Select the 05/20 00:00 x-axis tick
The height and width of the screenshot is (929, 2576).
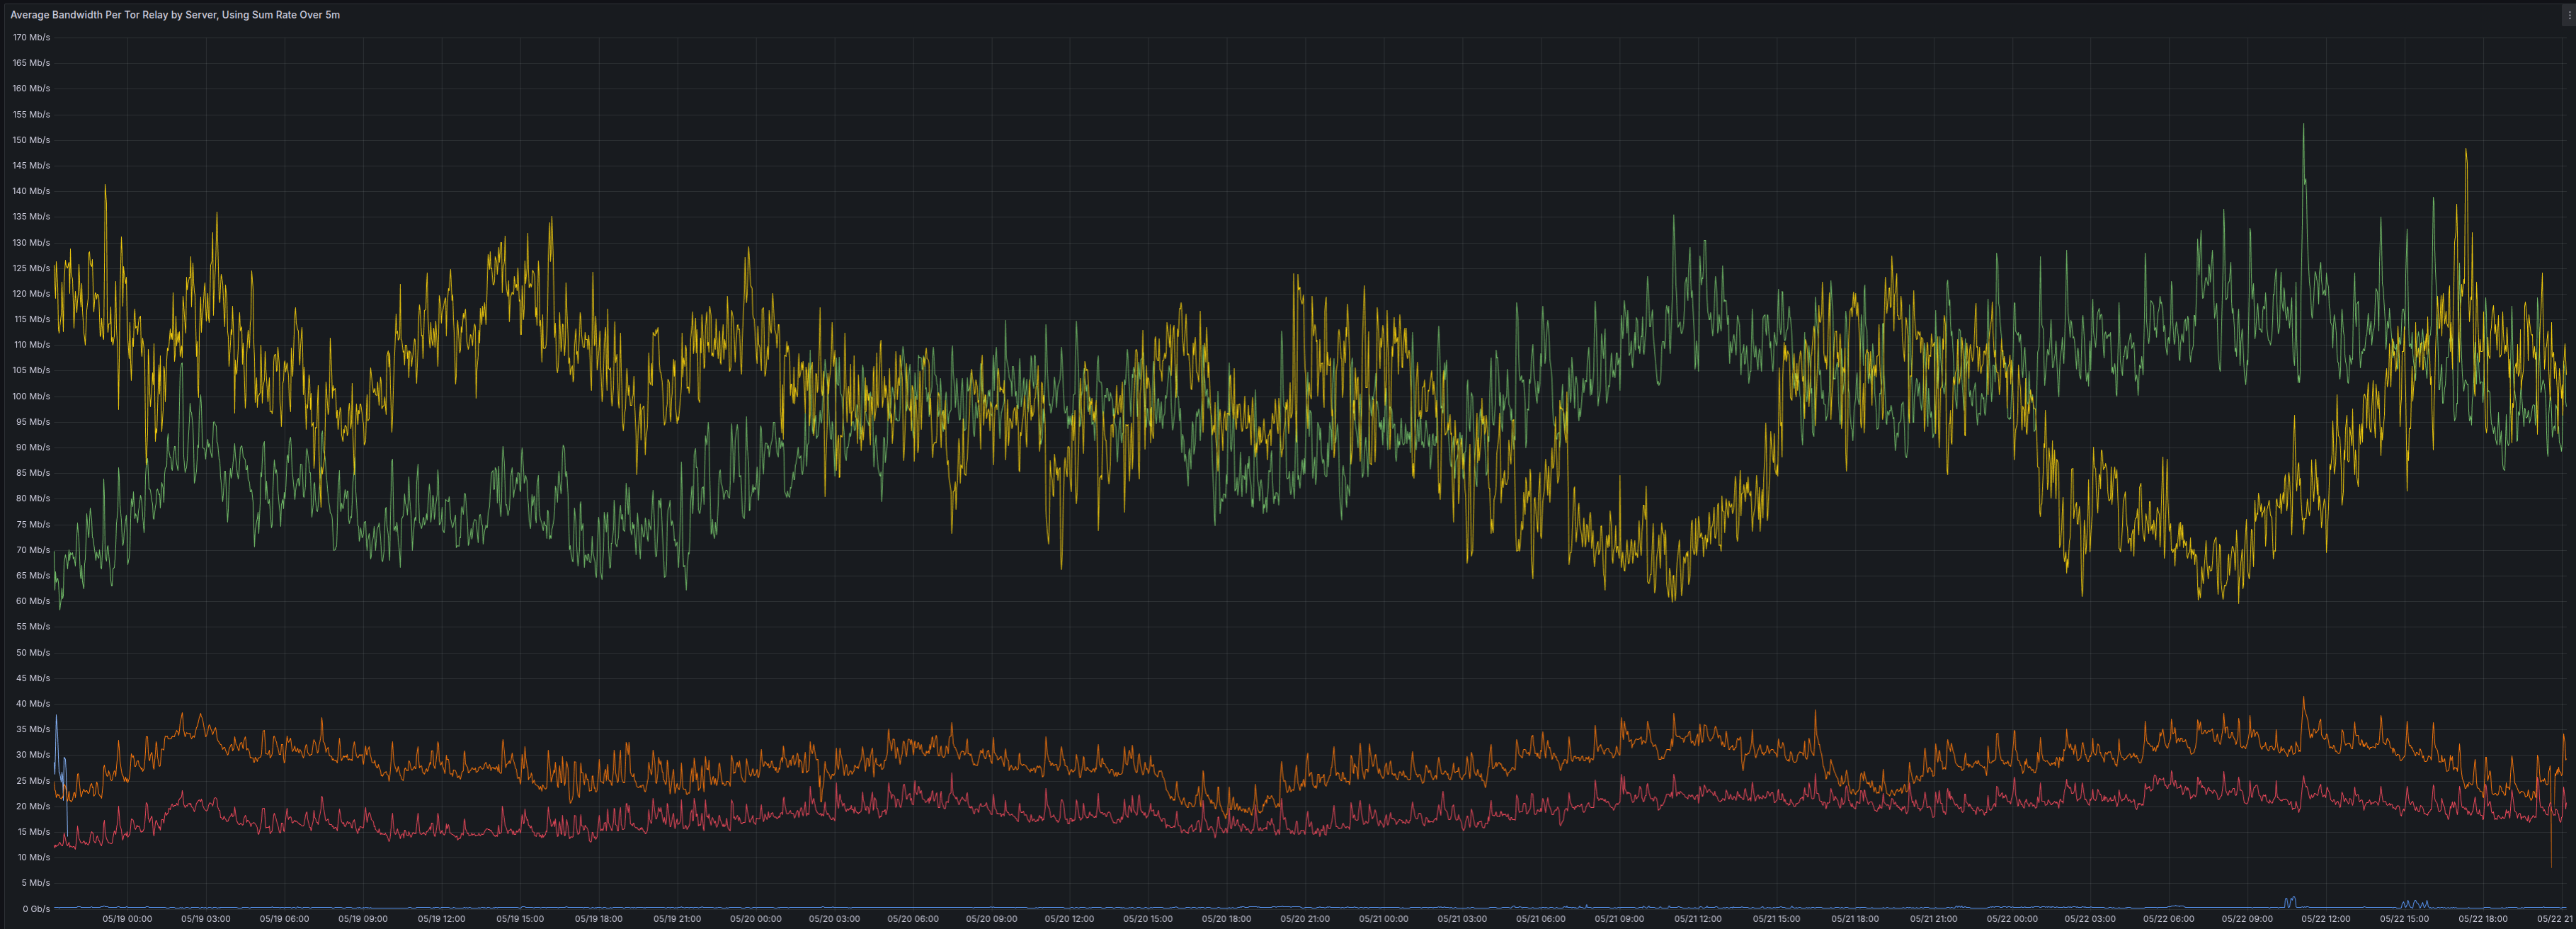[755, 918]
